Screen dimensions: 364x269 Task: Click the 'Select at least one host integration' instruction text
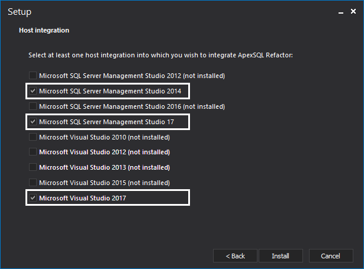coord(160,55)
